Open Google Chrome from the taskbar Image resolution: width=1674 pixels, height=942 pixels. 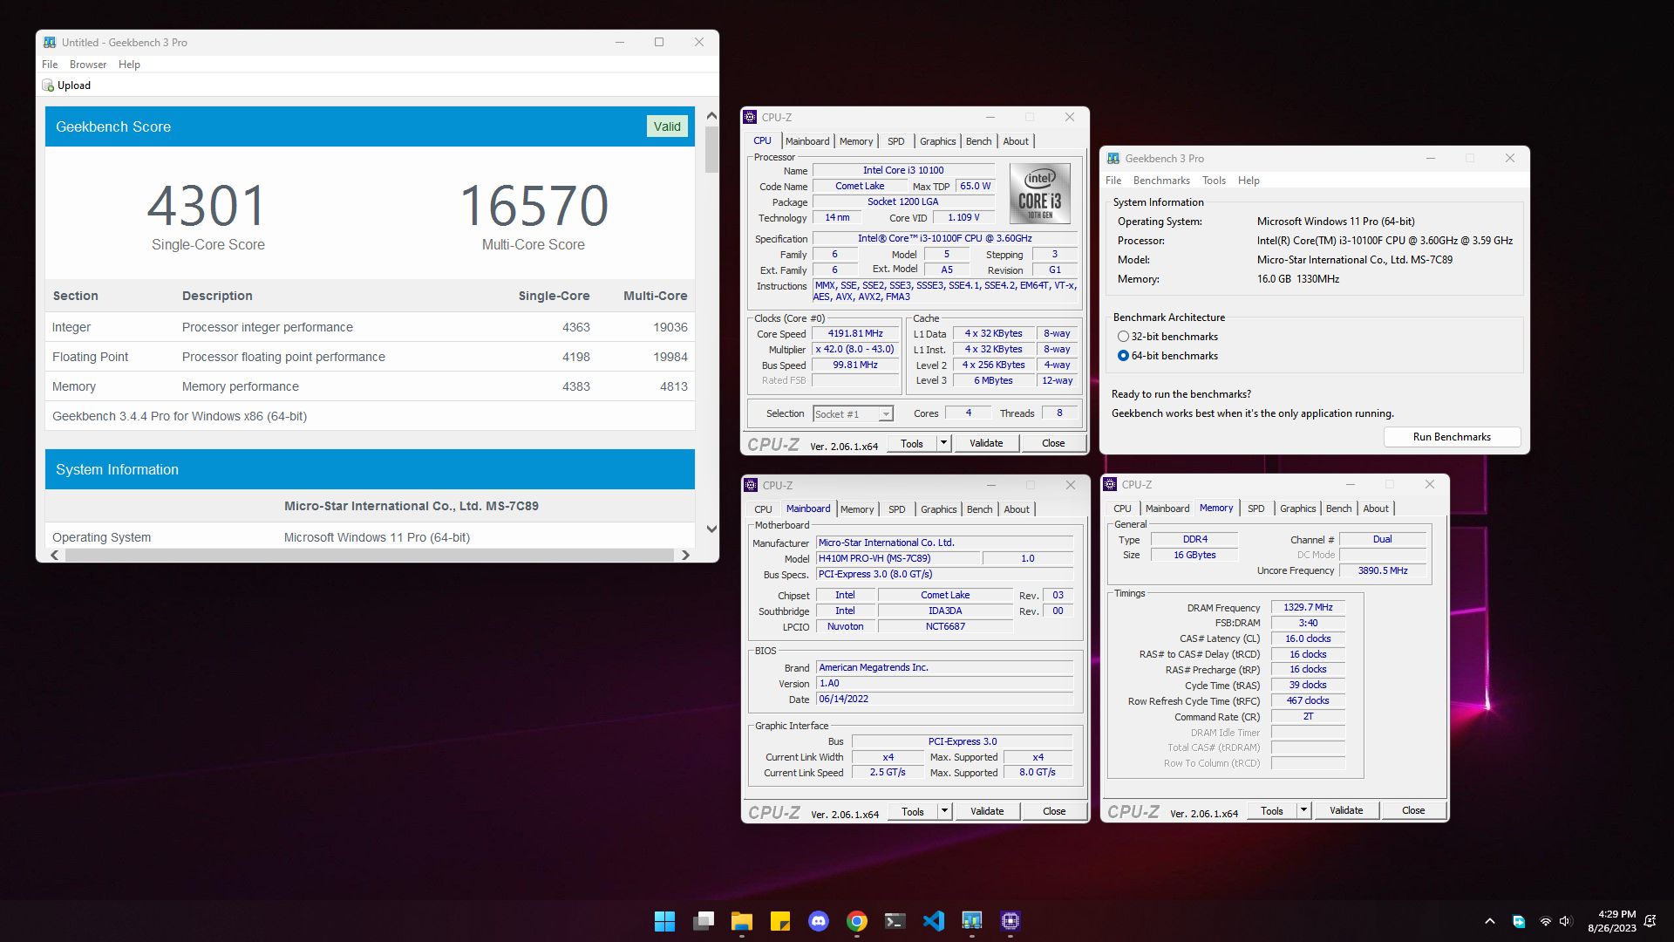coord(857,921)
